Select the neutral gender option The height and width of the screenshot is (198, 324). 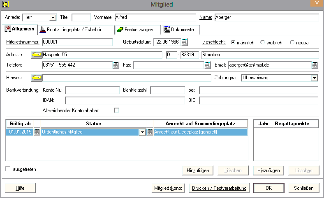[292, 42]
